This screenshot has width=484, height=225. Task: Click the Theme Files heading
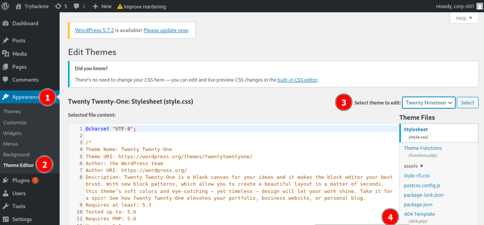417,118
